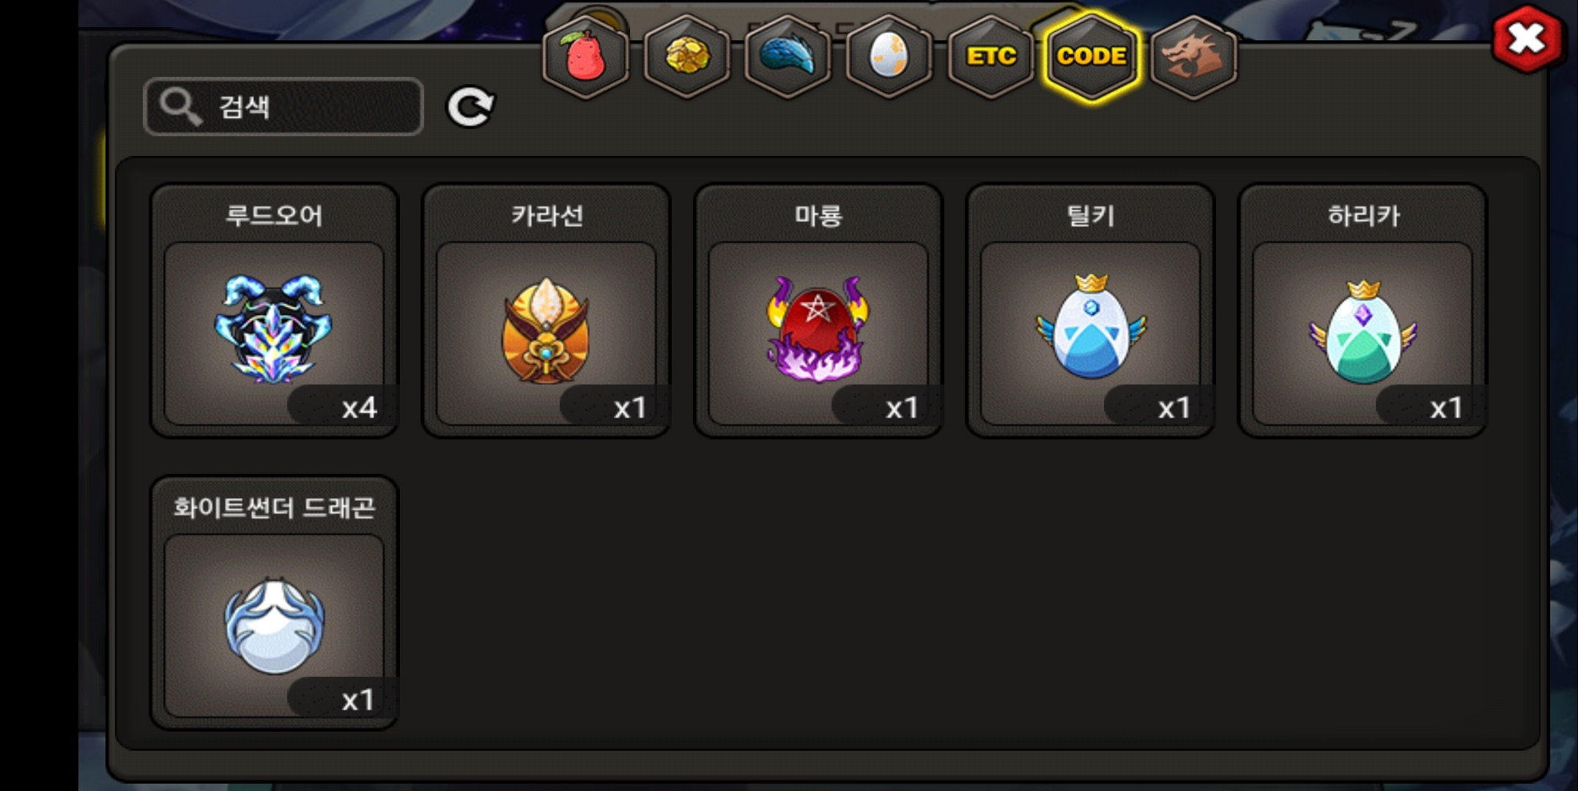Open the red fruit food tab
The height and width of the screenshot is (791, 1578).
point(585,56)
